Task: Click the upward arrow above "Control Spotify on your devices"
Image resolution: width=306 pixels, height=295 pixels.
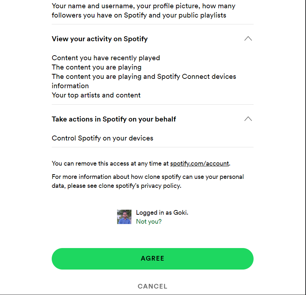Action: pos(248,119)
